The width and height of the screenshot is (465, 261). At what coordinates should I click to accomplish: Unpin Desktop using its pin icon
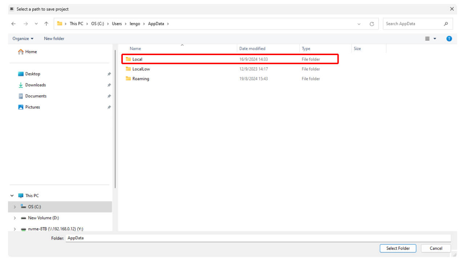(x=109, y=74)
